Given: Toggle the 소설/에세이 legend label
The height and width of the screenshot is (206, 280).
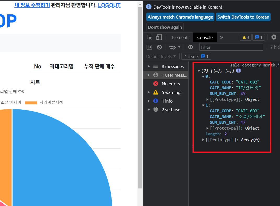Looking at the screenshot, I should 11,102.
